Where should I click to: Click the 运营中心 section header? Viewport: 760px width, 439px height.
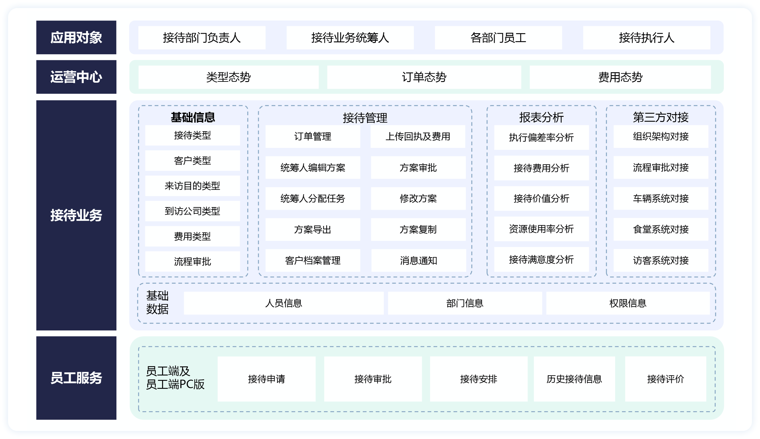click(x=76, y=77)
